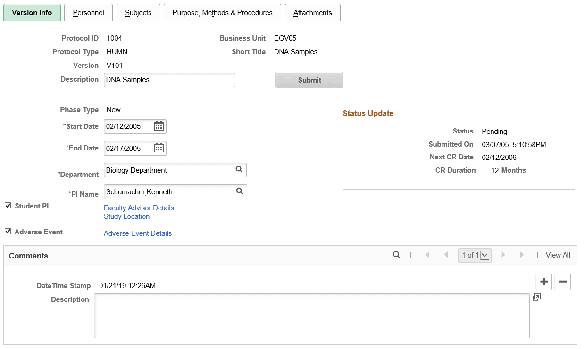Screen dimensions: 584x349
Task: Uncheck the Adverse Event checkbox
Action: tap(8, 232)
